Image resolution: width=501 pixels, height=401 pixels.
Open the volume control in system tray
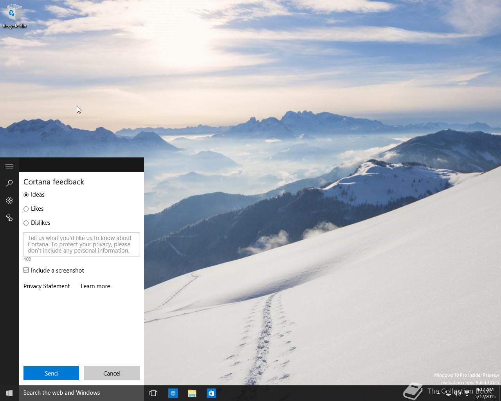pyautogui.click(x=457, y=393)
